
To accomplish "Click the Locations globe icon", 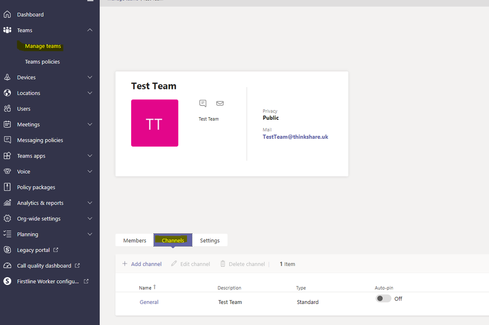I will click(x=7, y=93).
